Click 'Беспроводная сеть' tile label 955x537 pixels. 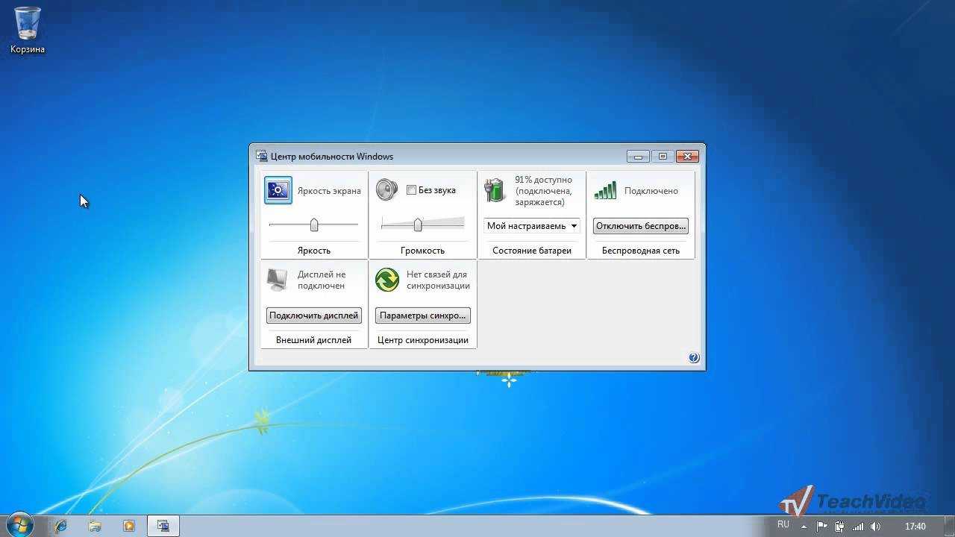pos(641,251)
